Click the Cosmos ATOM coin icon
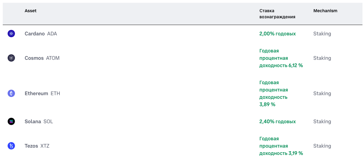Image resolution: width=364 pixels, height=165 pixels. pos(11,58)
